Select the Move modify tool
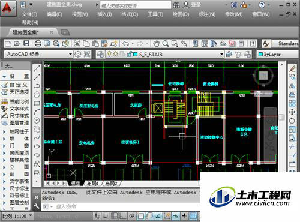This screenshot has height=222, width=300. pyautogui.click(x=292, y=112)
